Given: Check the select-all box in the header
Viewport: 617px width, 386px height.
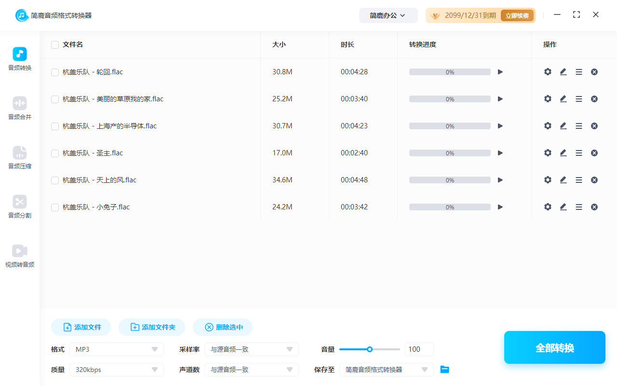Looking at the screenshot, I should [54, 44].
